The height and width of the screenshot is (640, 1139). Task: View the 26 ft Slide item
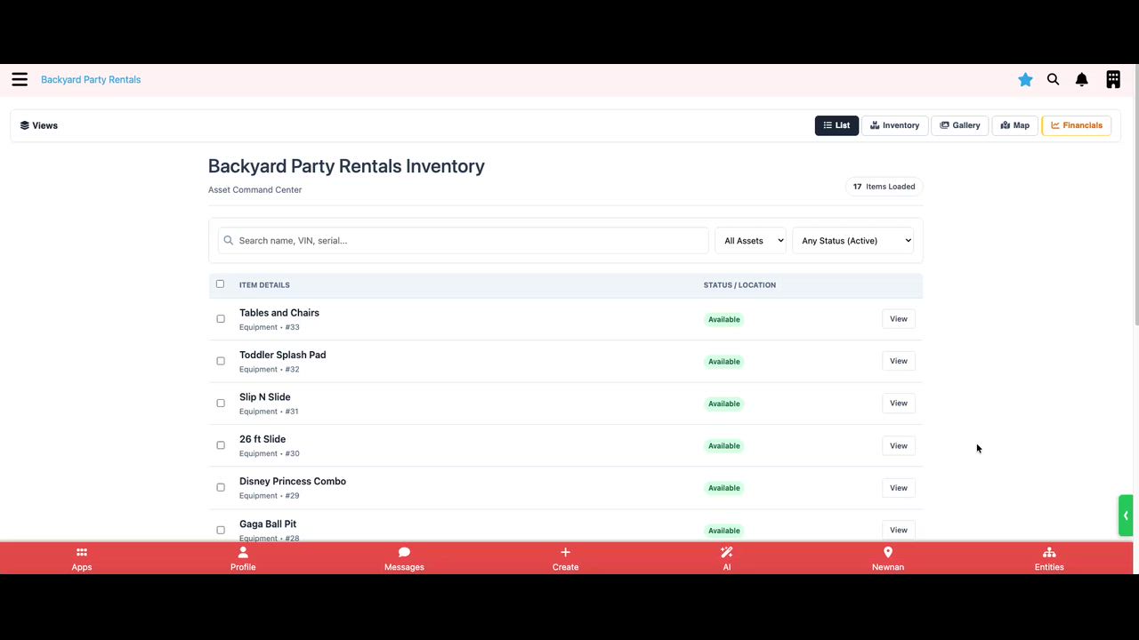click(899, 445)
